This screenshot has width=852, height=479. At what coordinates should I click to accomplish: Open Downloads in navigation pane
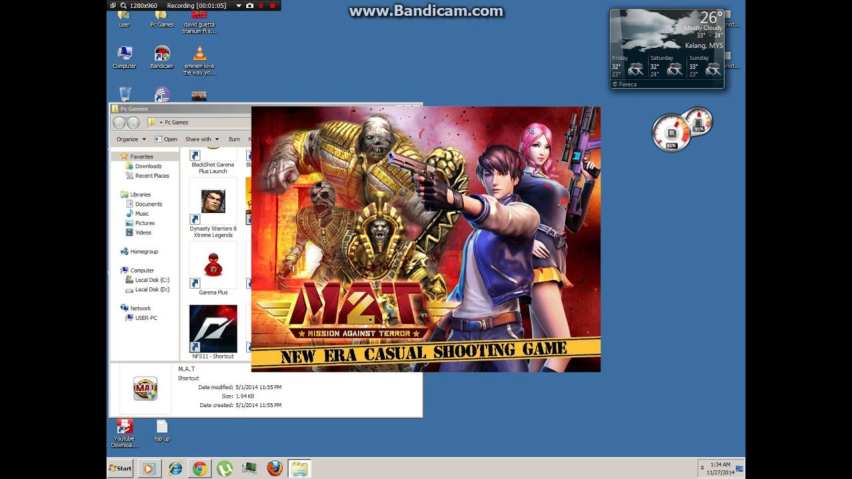(x=143, y=166)
